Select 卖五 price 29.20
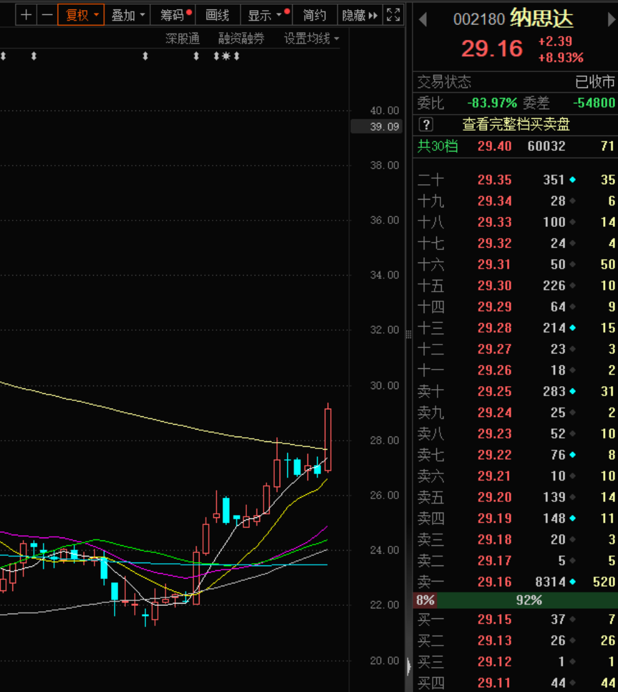This screenshot has height=692, width=618. [x=495, y=497]
